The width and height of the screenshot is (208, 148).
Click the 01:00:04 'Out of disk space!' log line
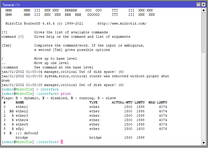tap(63, 72)
